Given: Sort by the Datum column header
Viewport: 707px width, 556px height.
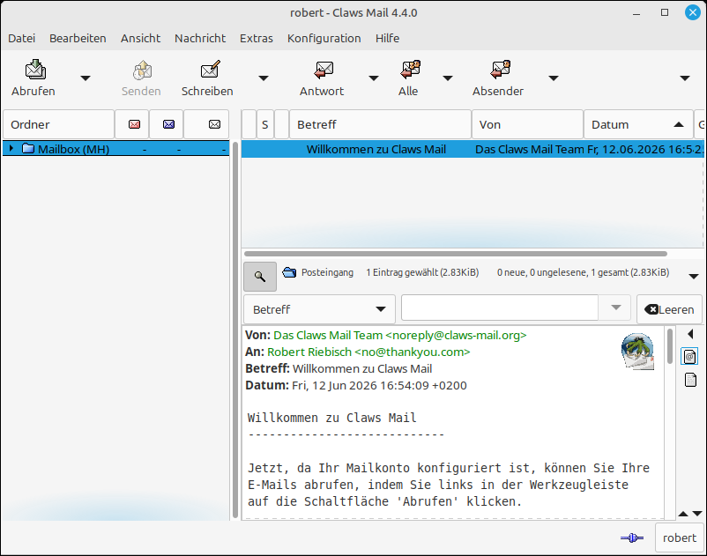Looking at the screenshot, I should [638, 124].
